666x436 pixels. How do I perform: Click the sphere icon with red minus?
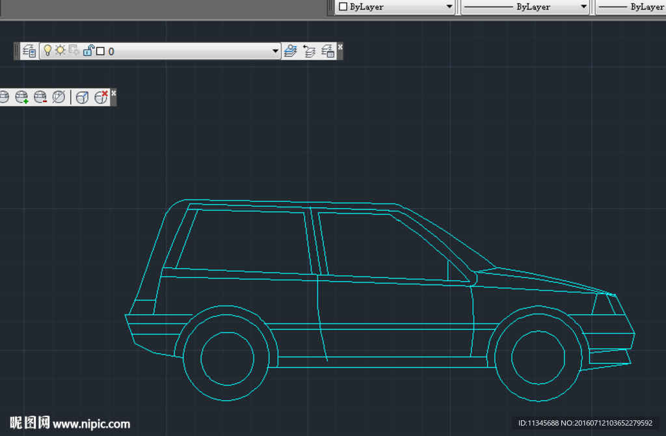(x=40, y=96)
